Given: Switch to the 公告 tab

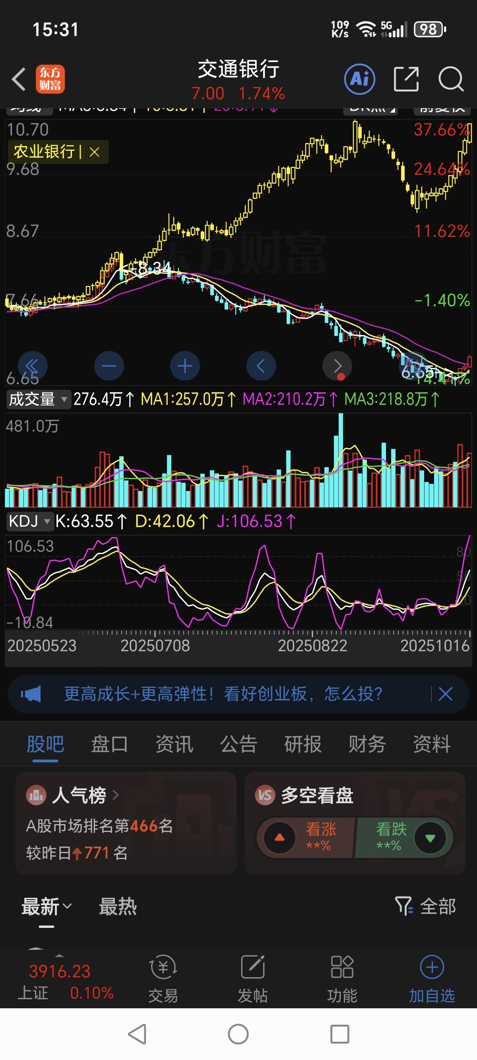Looking at the screenshot, I should (238, 744).
